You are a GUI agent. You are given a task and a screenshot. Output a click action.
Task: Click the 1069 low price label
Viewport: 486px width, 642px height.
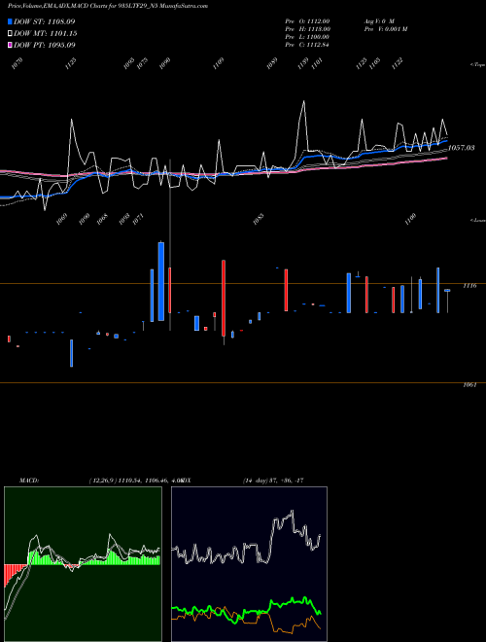click(62, 219)
